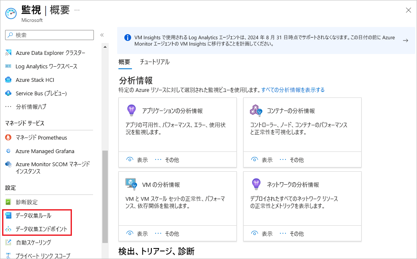This screenshot has height=259, width=417.
Task: Follow the すべての分析情報を表示する link
Action: pos(293,90)
